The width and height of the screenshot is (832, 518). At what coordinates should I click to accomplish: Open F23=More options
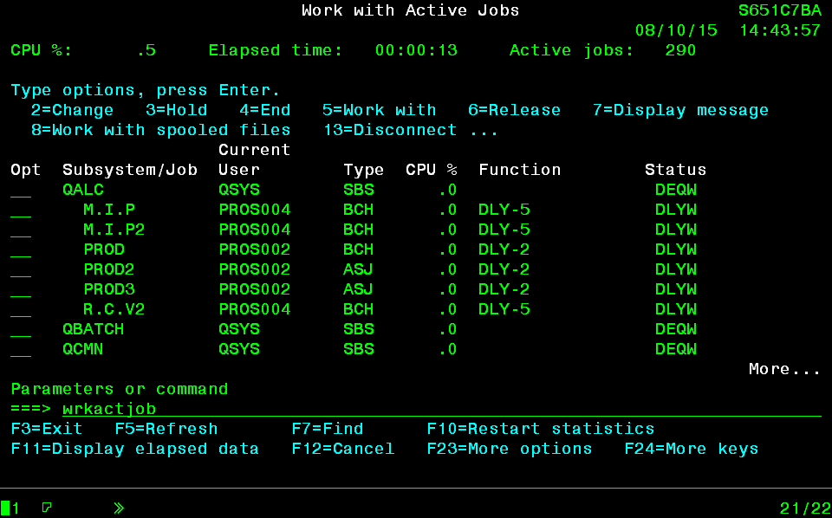point(510,449)
